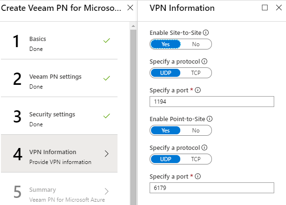Show info icon for port 1194 field
This screenshot has height=205, width=286.
pyautogui.click(x=198, y=90)
